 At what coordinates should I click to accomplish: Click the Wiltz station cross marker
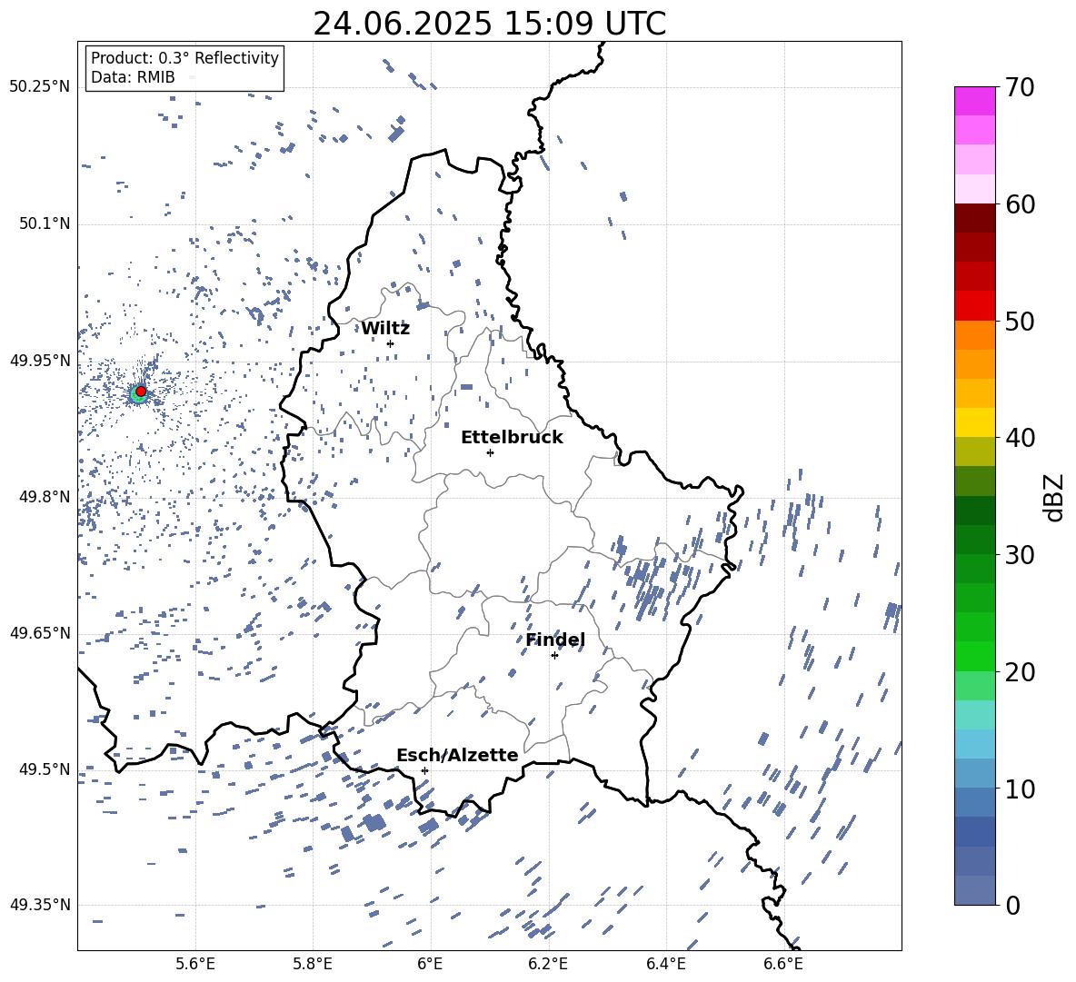[x=391, y=343]
